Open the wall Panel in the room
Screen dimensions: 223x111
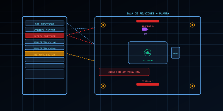176,53
